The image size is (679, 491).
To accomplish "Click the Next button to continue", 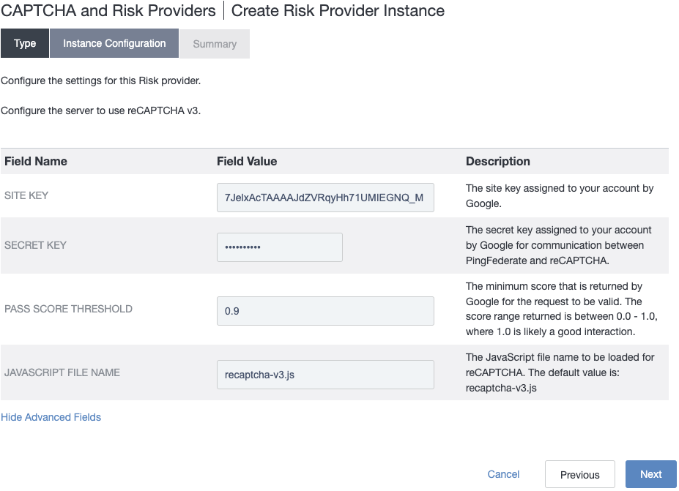I will tap(650, 473).
